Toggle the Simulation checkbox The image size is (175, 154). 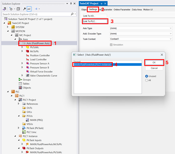111,45
